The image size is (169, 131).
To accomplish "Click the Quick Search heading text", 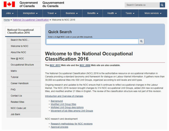I will pos(60,32).
